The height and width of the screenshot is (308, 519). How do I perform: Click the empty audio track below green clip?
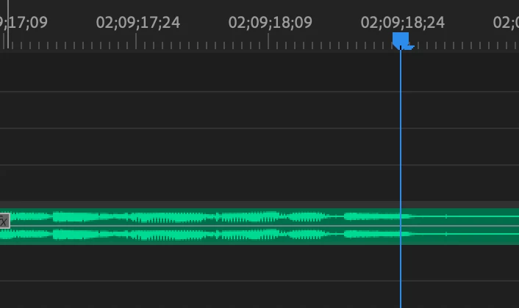[x=259, y=263]
